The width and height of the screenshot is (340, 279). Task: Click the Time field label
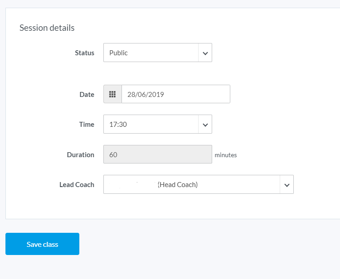(87, 125)
